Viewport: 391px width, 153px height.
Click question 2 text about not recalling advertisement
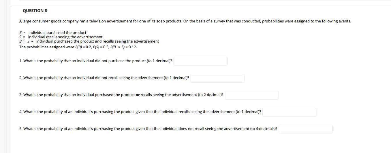coord(104,78)
